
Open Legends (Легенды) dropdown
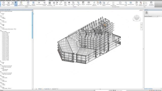coord(83,4)
